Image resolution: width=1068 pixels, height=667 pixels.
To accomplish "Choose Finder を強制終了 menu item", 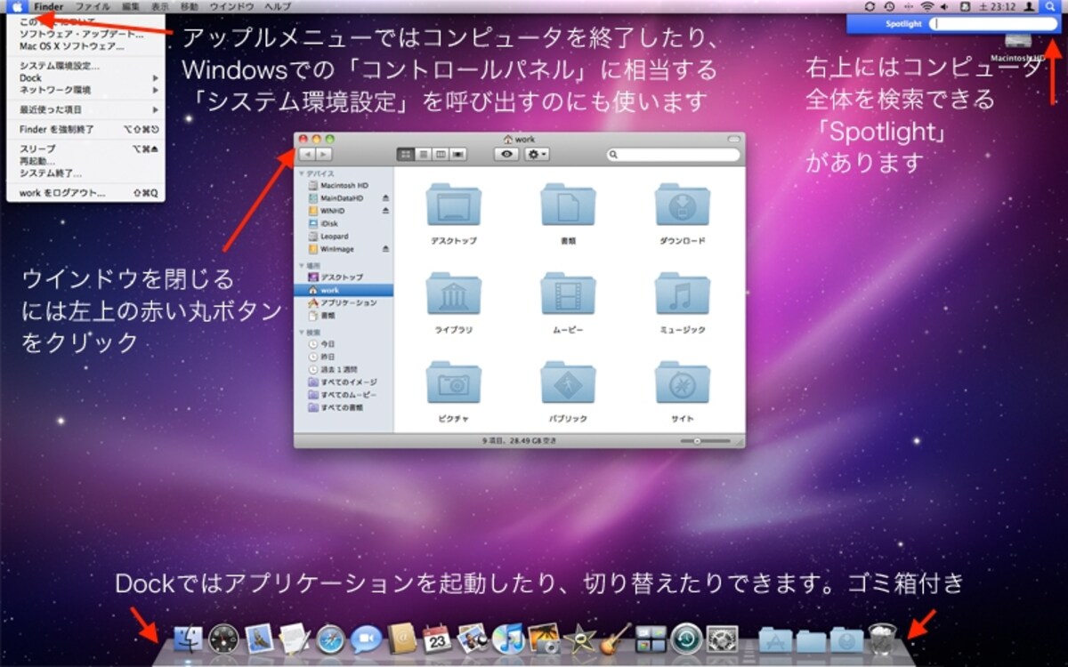I will (87, 129).
